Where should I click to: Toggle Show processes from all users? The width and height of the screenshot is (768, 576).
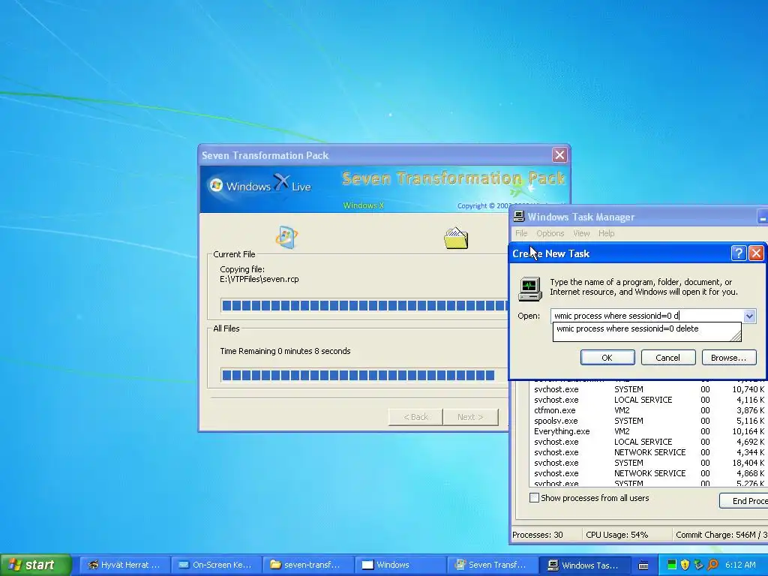coord(534,498)
